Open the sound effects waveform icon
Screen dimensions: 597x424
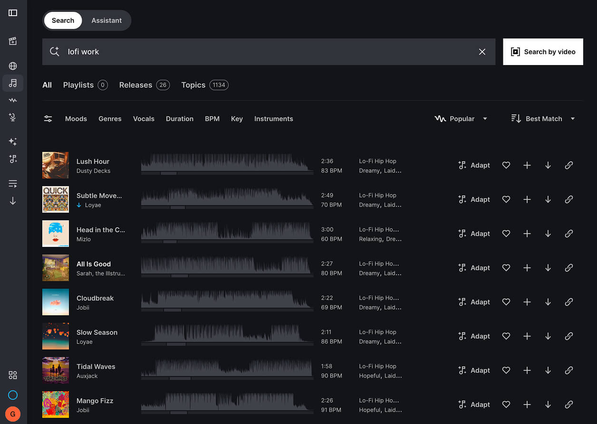click(x=12, y=100)
